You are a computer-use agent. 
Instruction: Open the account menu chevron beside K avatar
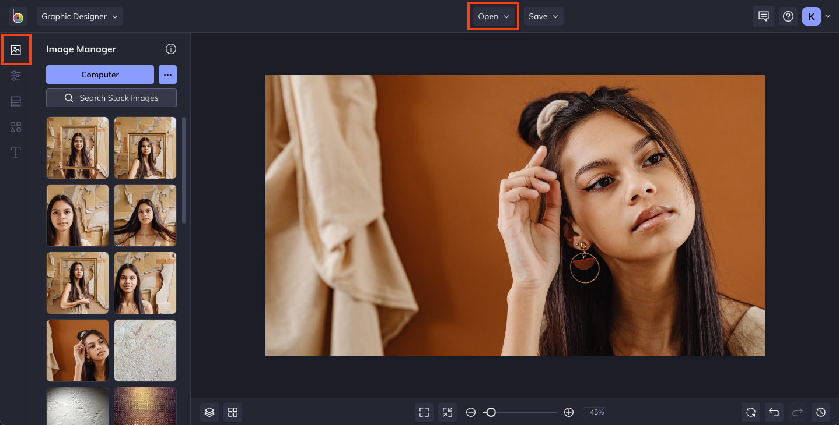[827, 16]
